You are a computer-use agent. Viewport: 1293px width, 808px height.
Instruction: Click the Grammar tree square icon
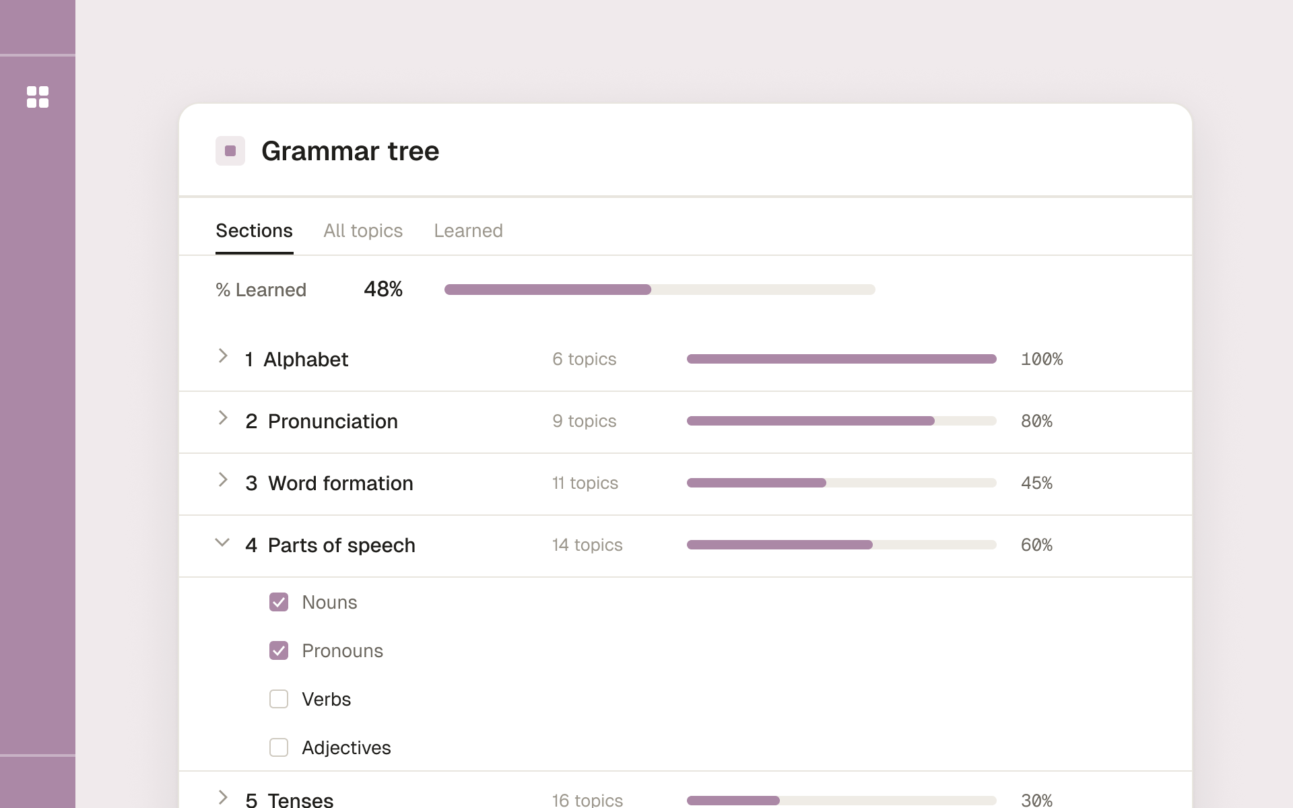tap(230, 151)
